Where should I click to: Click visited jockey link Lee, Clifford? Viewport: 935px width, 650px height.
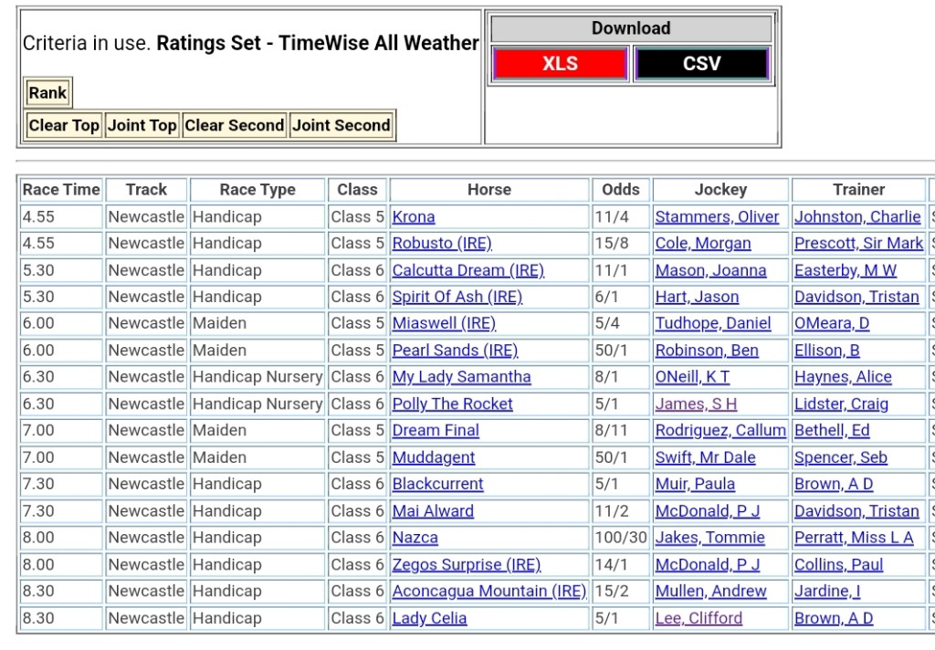699,619
